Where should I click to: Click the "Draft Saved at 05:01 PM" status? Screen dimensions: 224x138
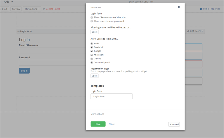(x=141, y=2)
